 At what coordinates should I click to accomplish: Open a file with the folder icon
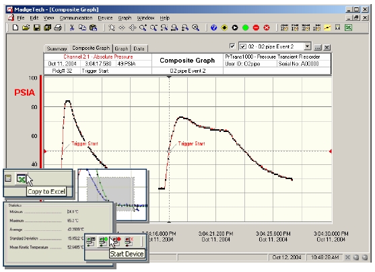point(26,28)
